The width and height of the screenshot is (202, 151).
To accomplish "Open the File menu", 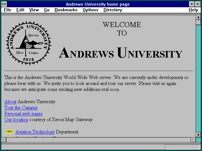I will (x=8, y=10).
